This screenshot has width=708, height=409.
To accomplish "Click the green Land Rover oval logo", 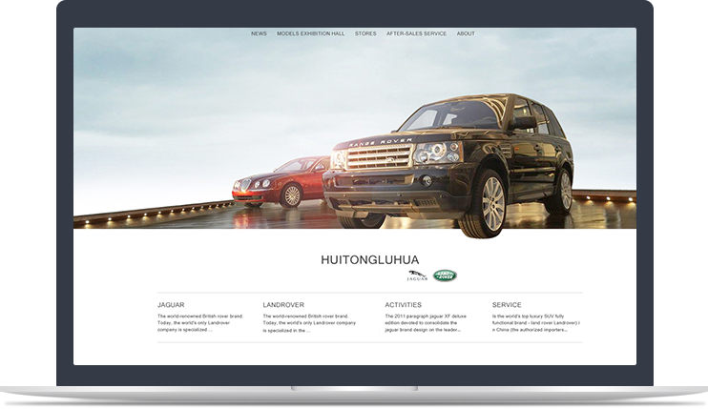I will click(445, 276).
